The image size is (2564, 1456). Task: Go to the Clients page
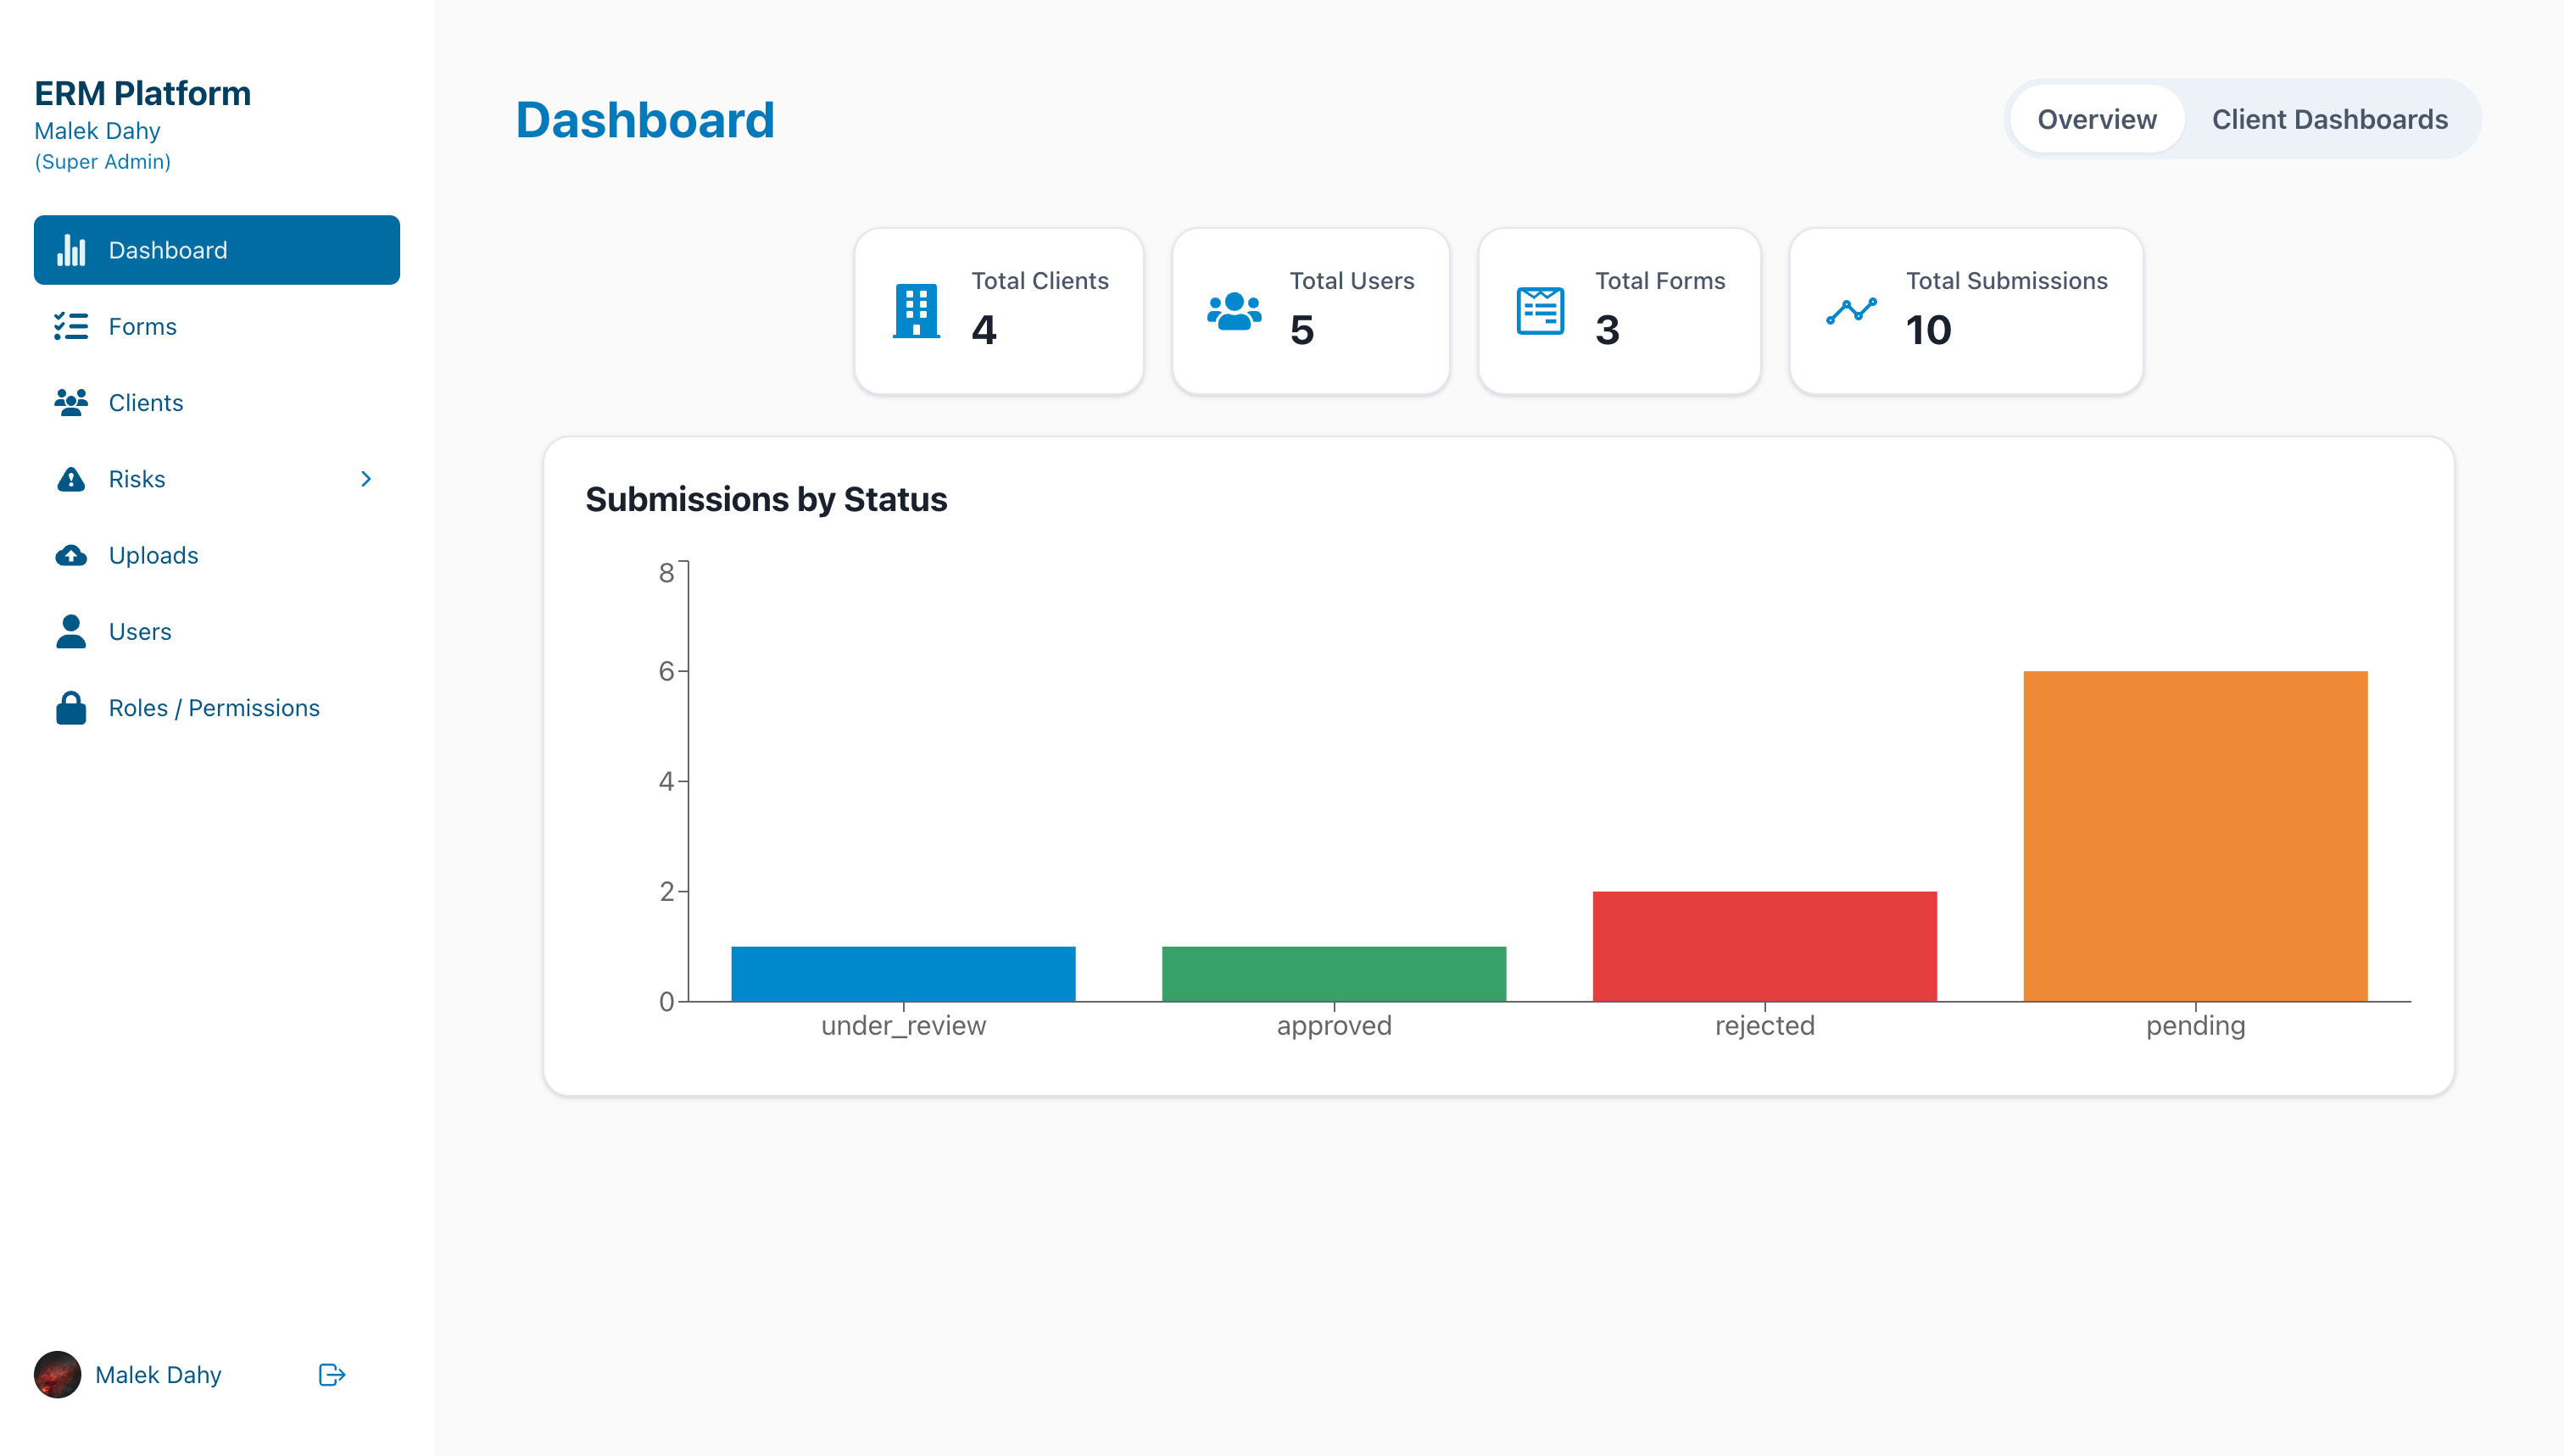[x=217, y=402]
